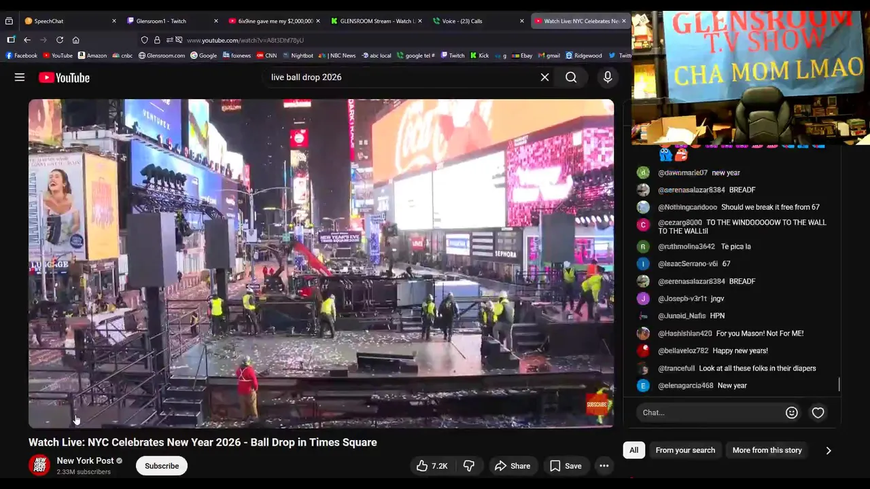This screenshot has height=489, width=870.
Task: Start voice search with microphone
Action: click(x=608, y=77)
